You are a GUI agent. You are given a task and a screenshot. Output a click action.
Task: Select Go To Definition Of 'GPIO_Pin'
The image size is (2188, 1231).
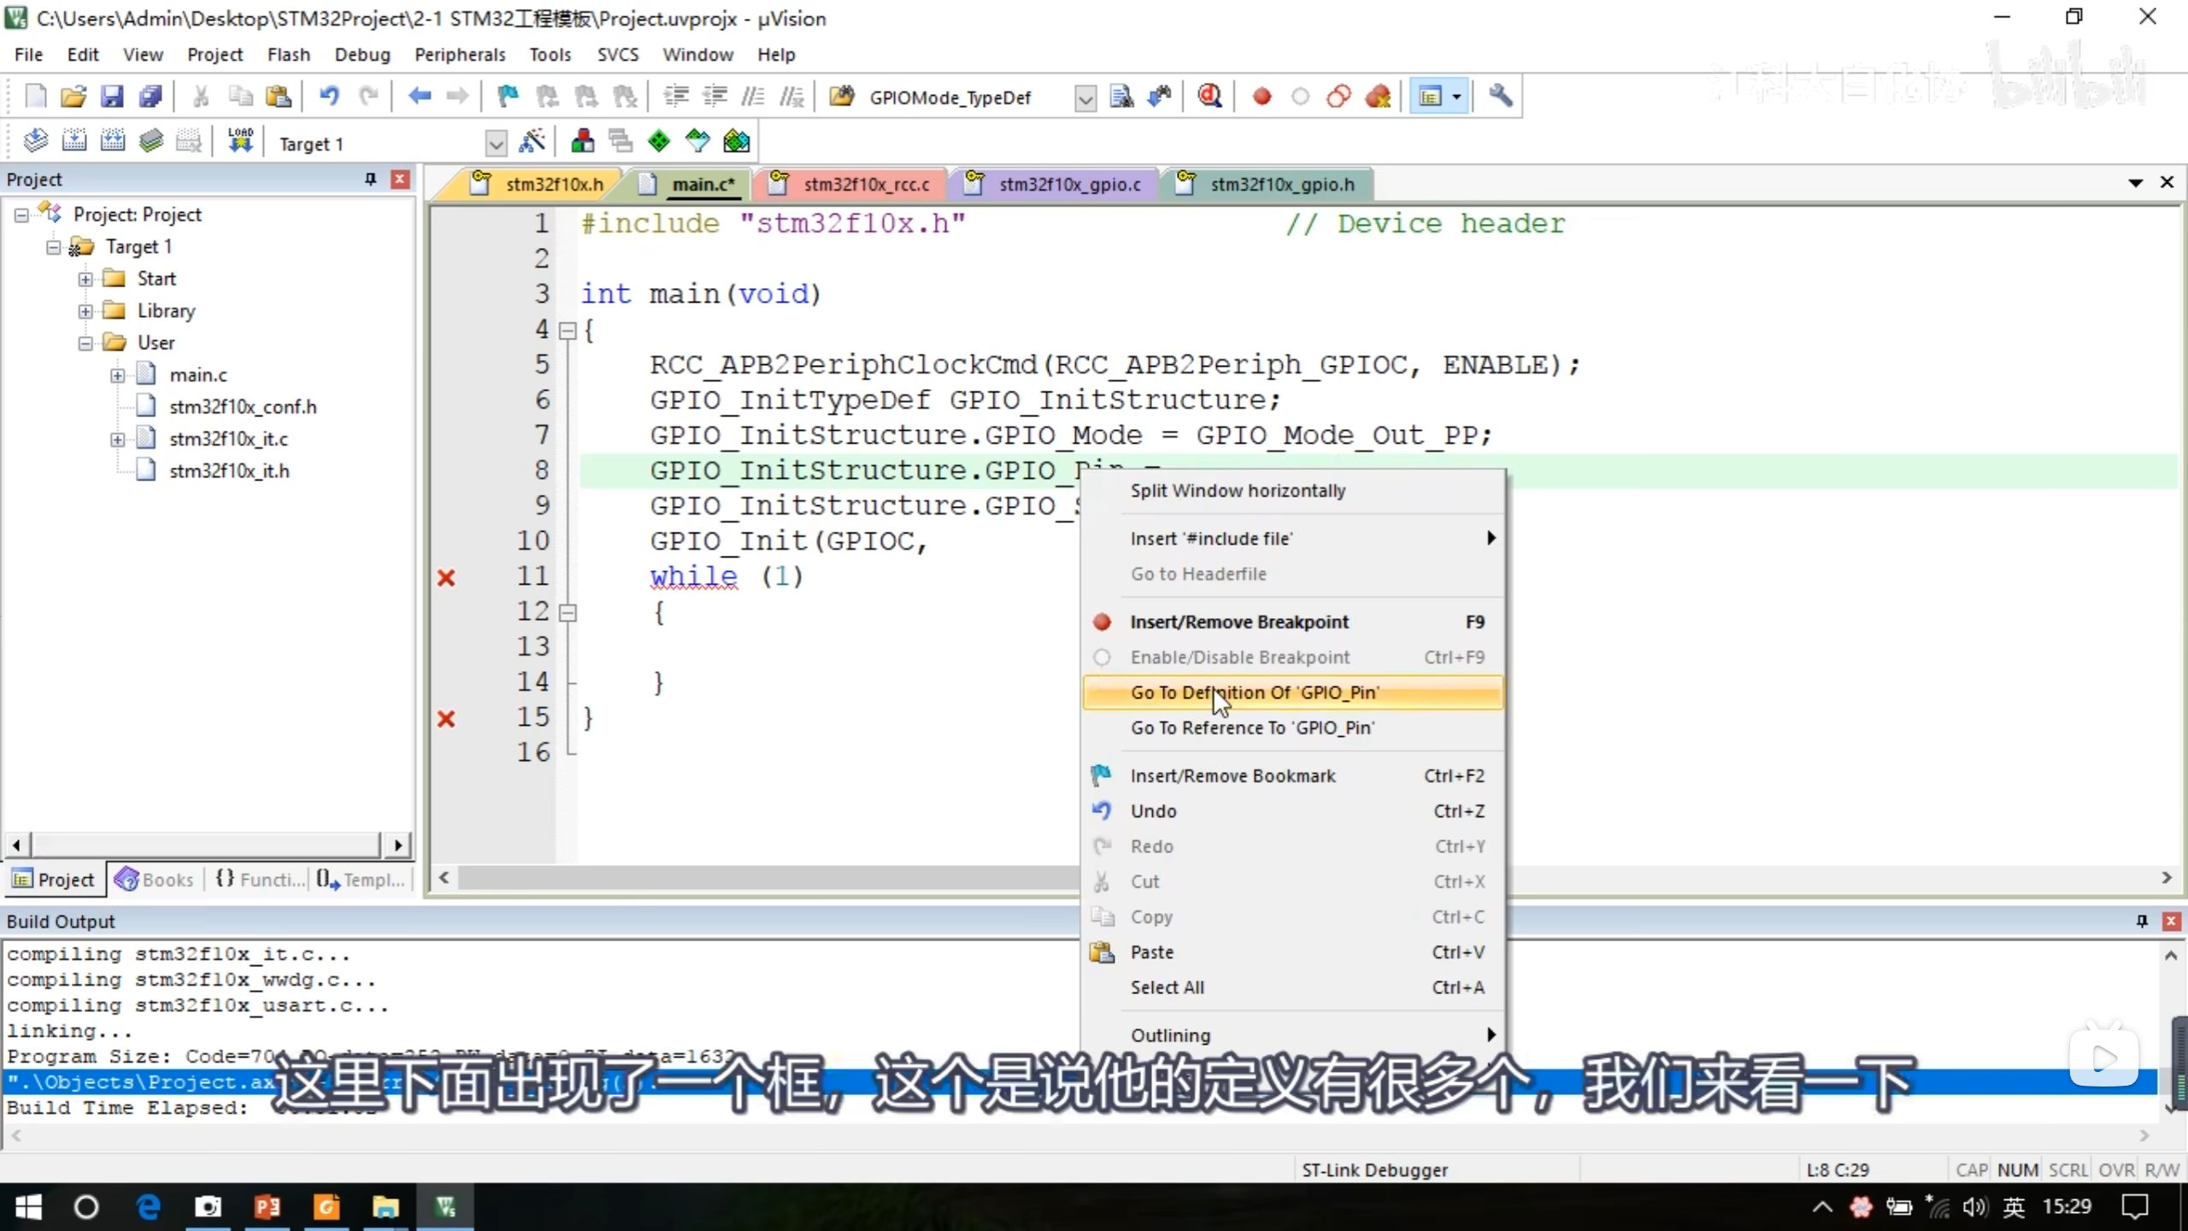(x=1254, y=692)
